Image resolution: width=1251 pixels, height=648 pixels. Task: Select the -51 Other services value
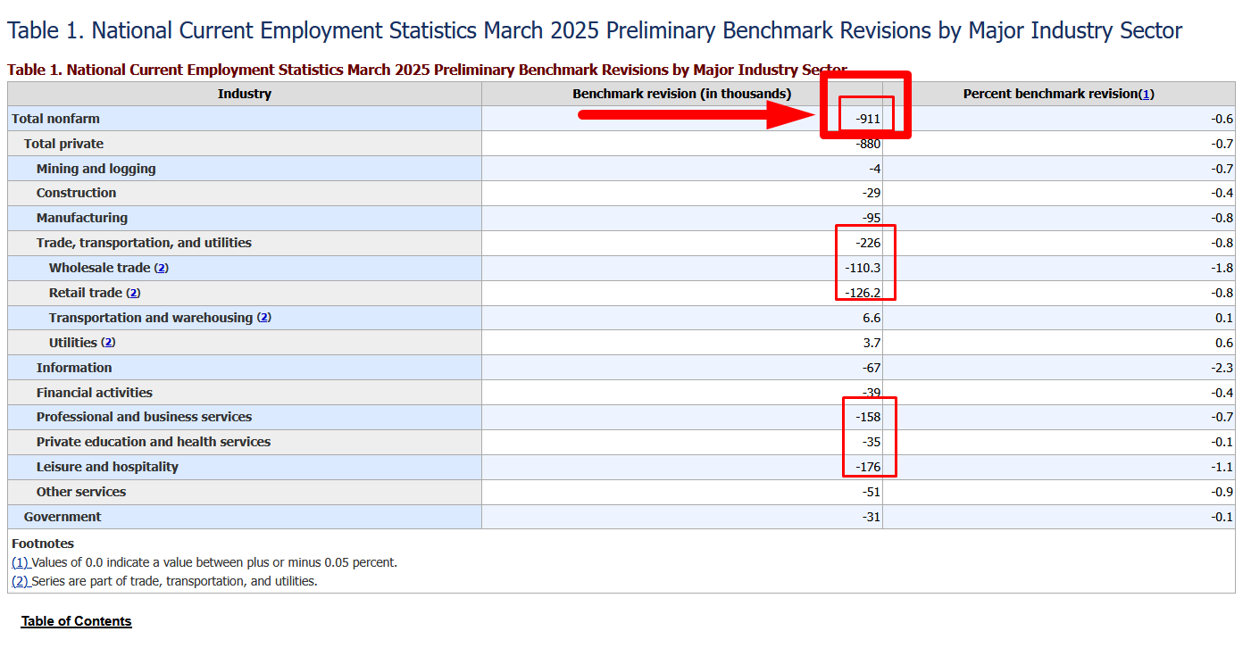point(872,492)
